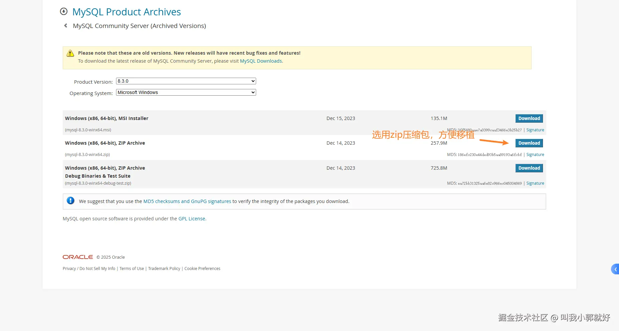The height and width of the screenshot is (331, 619).
Task: Click the back arrow beside MySQL Community Server
Action: (x=66, y=26)
